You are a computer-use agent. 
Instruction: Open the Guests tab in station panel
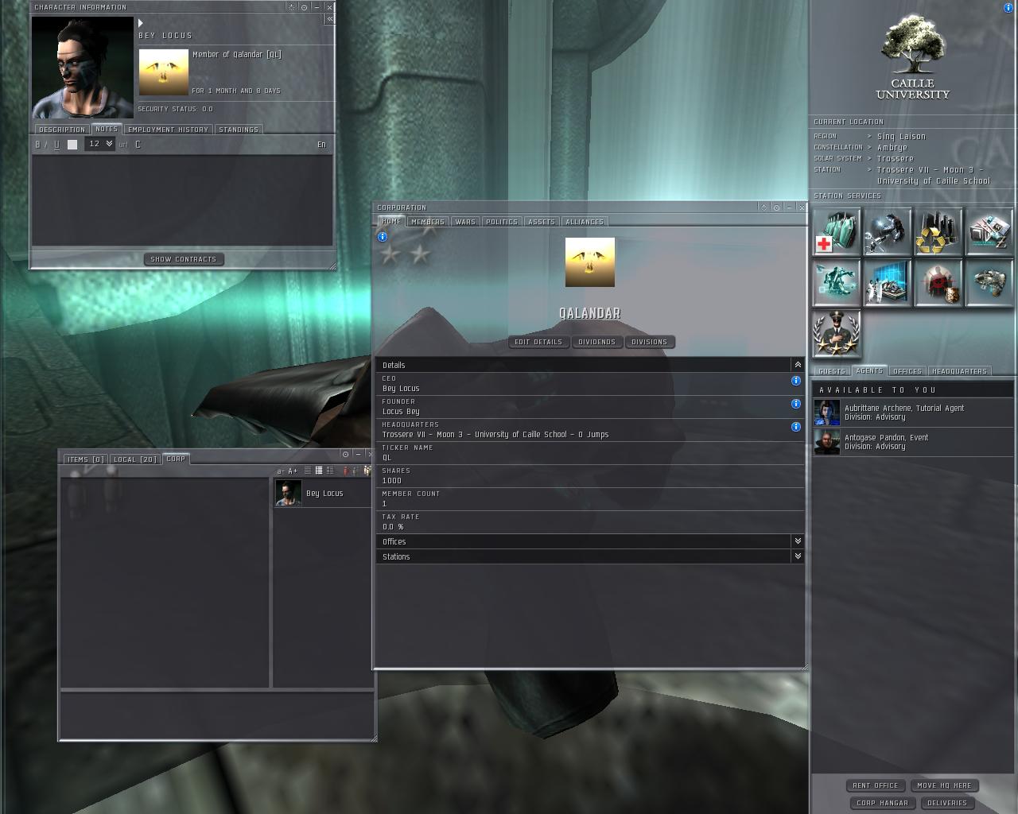tap(832, 371)
